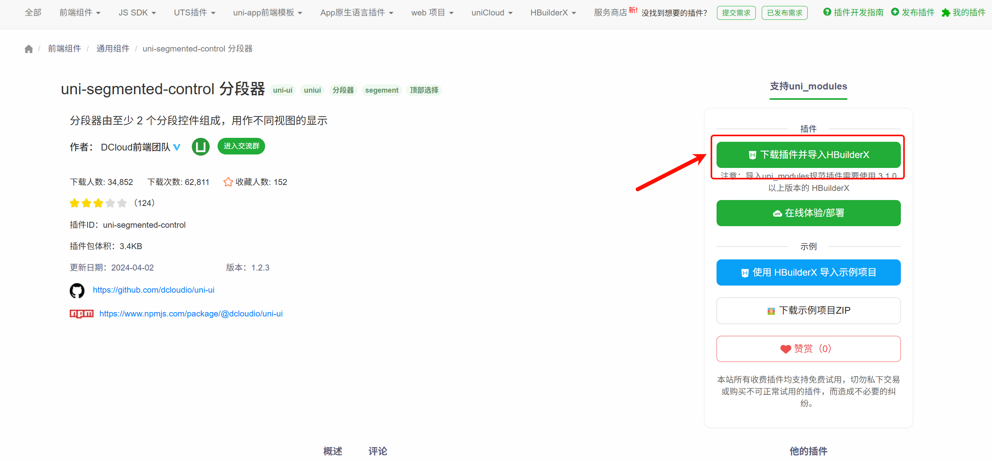The height and width of the screenshot is (461, 992).
Task: Expand the uni-app前端模板 dropdown
Action: [x=268, y=13]
